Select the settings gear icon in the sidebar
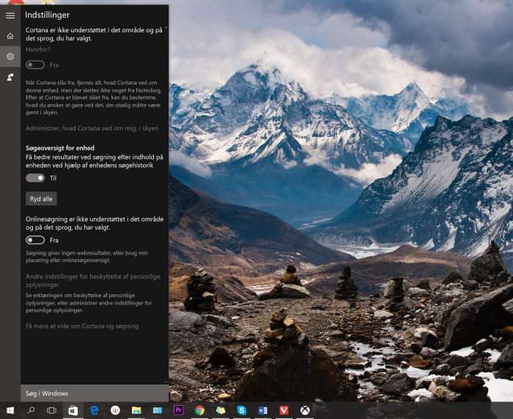 (x=10, y=57)
